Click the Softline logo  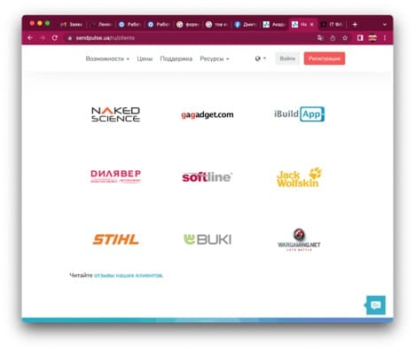(x=207, y=176)
